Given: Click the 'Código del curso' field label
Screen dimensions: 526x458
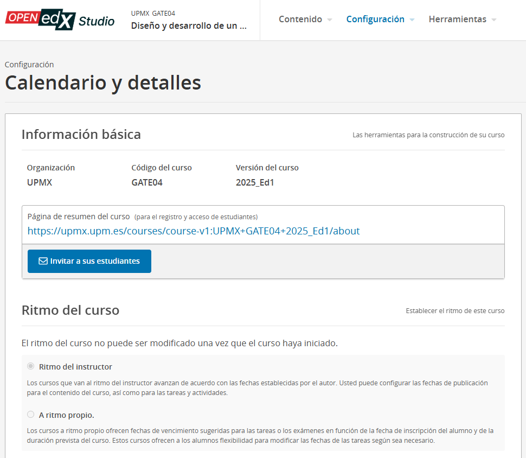Looking at the screenshot, I should [162, 168].
